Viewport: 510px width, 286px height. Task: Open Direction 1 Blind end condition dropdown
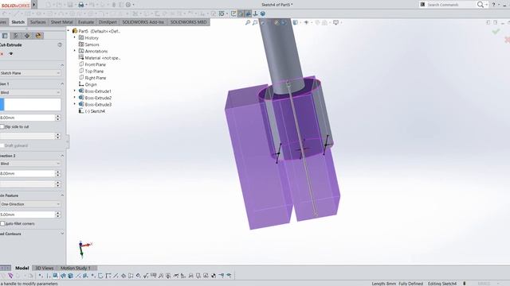pos(30,93)
